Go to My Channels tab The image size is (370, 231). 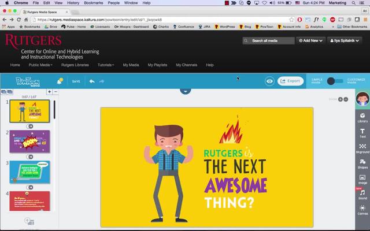[x=186, y=65]
